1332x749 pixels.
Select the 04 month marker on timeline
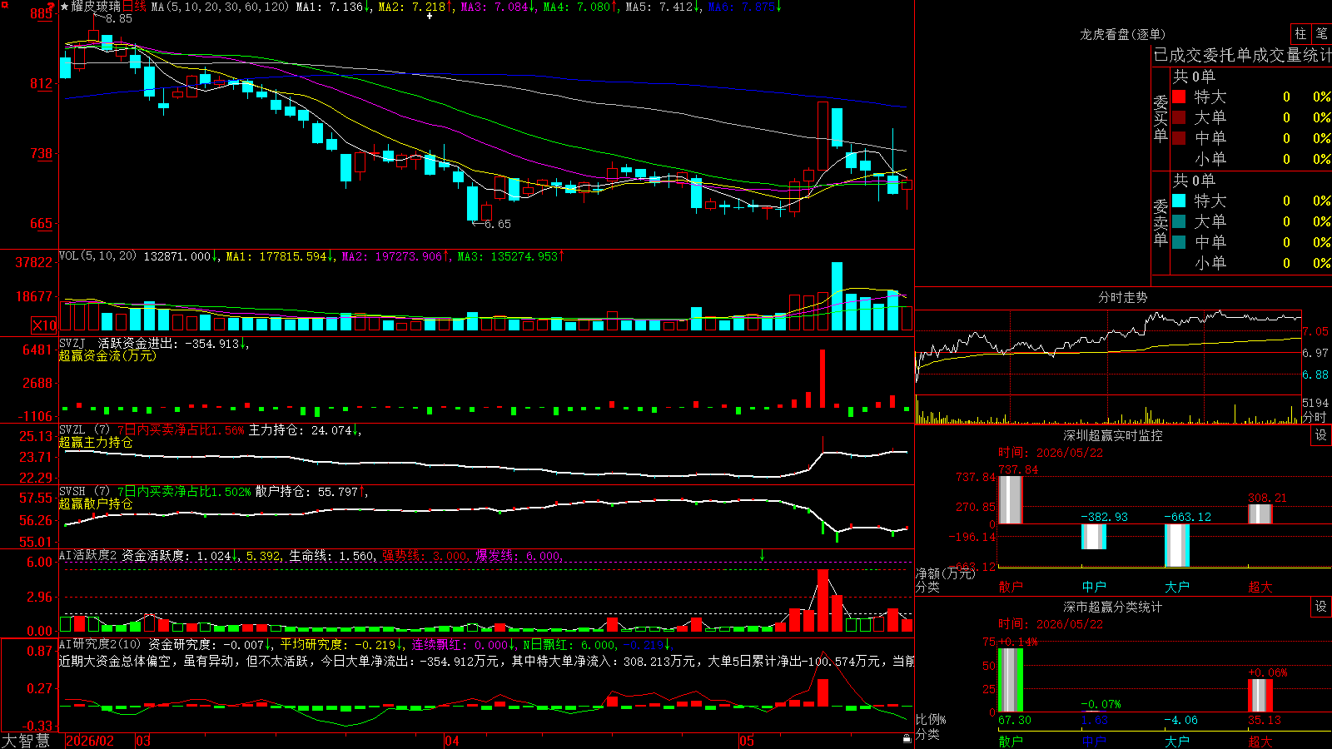click(452, 741)
